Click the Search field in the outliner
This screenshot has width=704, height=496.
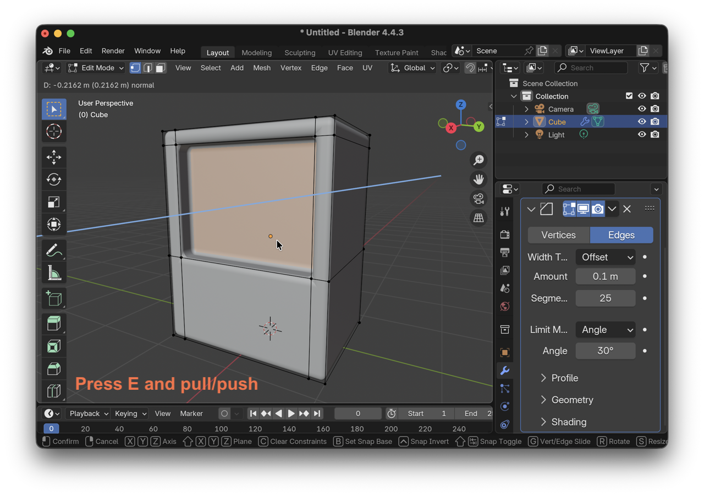(x=591, y=67)
